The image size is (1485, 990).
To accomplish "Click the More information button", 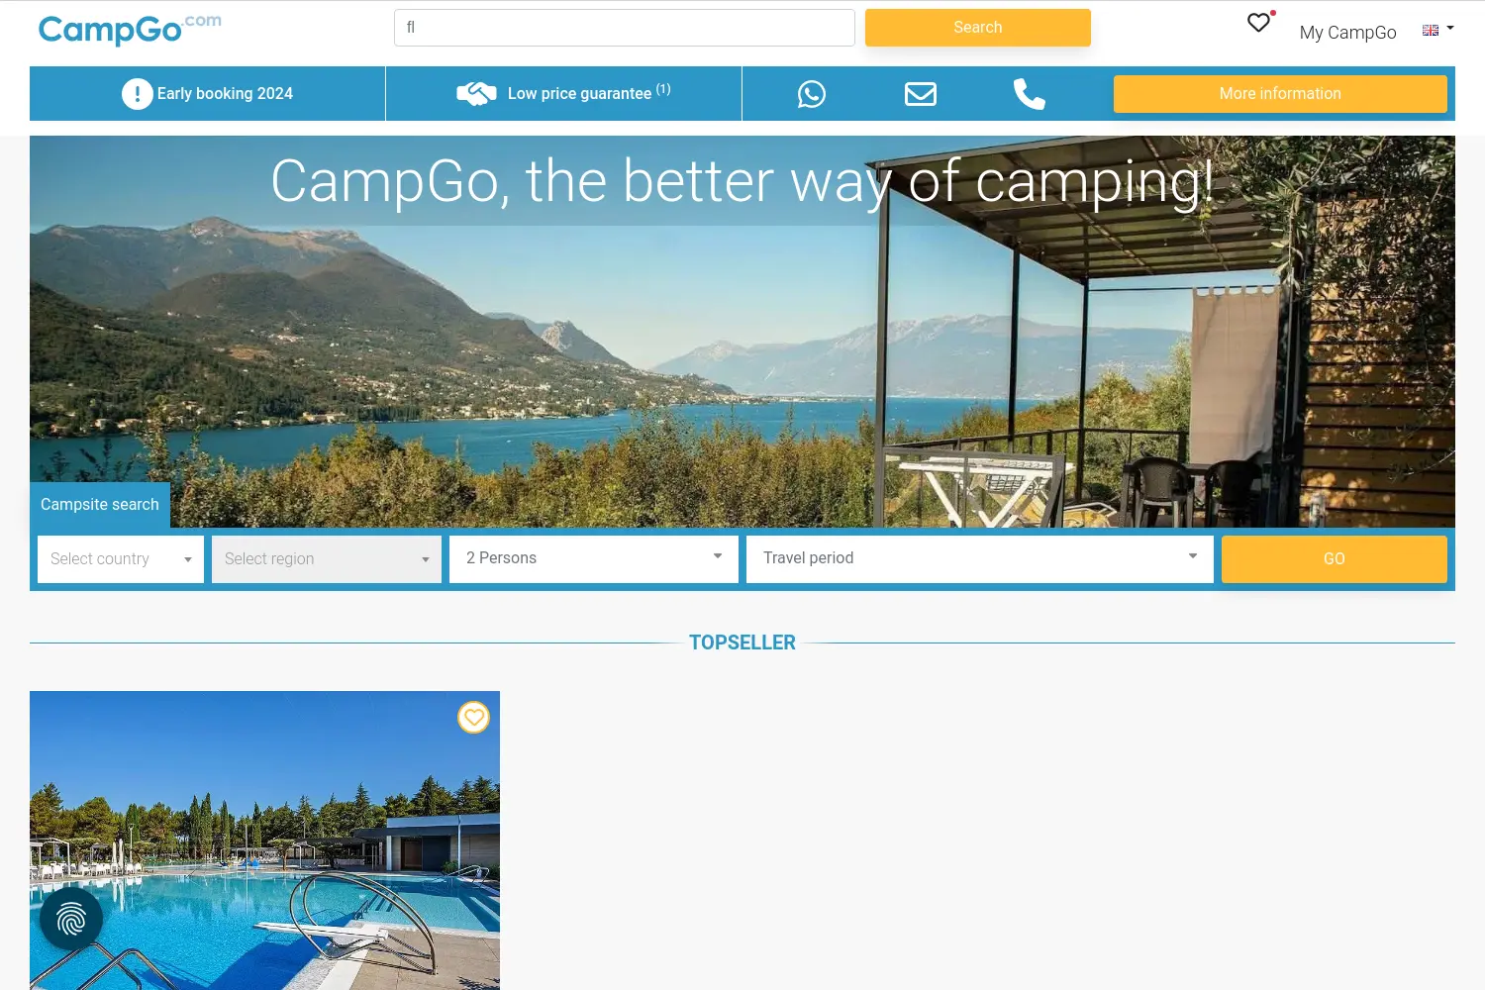I will 1280,94.
